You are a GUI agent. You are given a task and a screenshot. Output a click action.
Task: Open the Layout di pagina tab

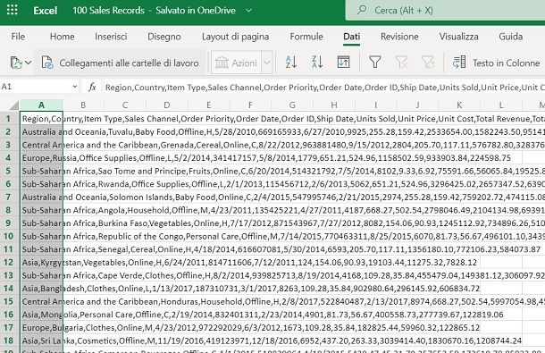(x=235, y=37)
